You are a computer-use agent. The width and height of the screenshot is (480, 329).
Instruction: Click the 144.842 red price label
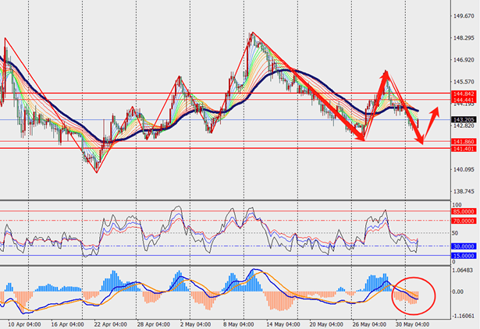coord(464,94)
